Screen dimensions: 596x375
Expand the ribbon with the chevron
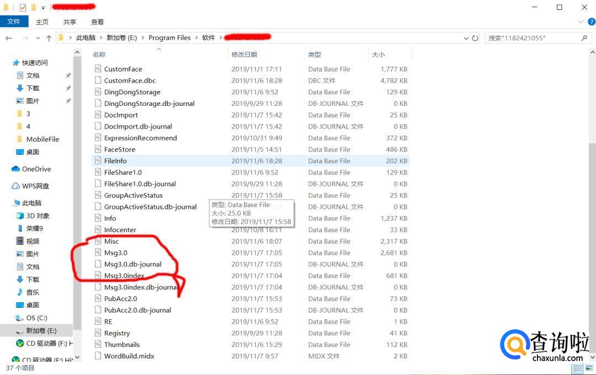[x=581, y=22]
